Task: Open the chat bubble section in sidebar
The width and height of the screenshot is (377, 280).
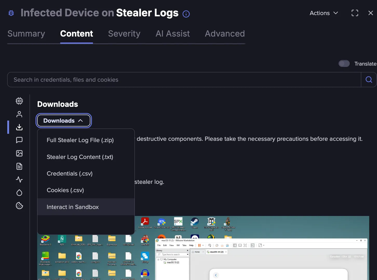Action: click(19, 140)
